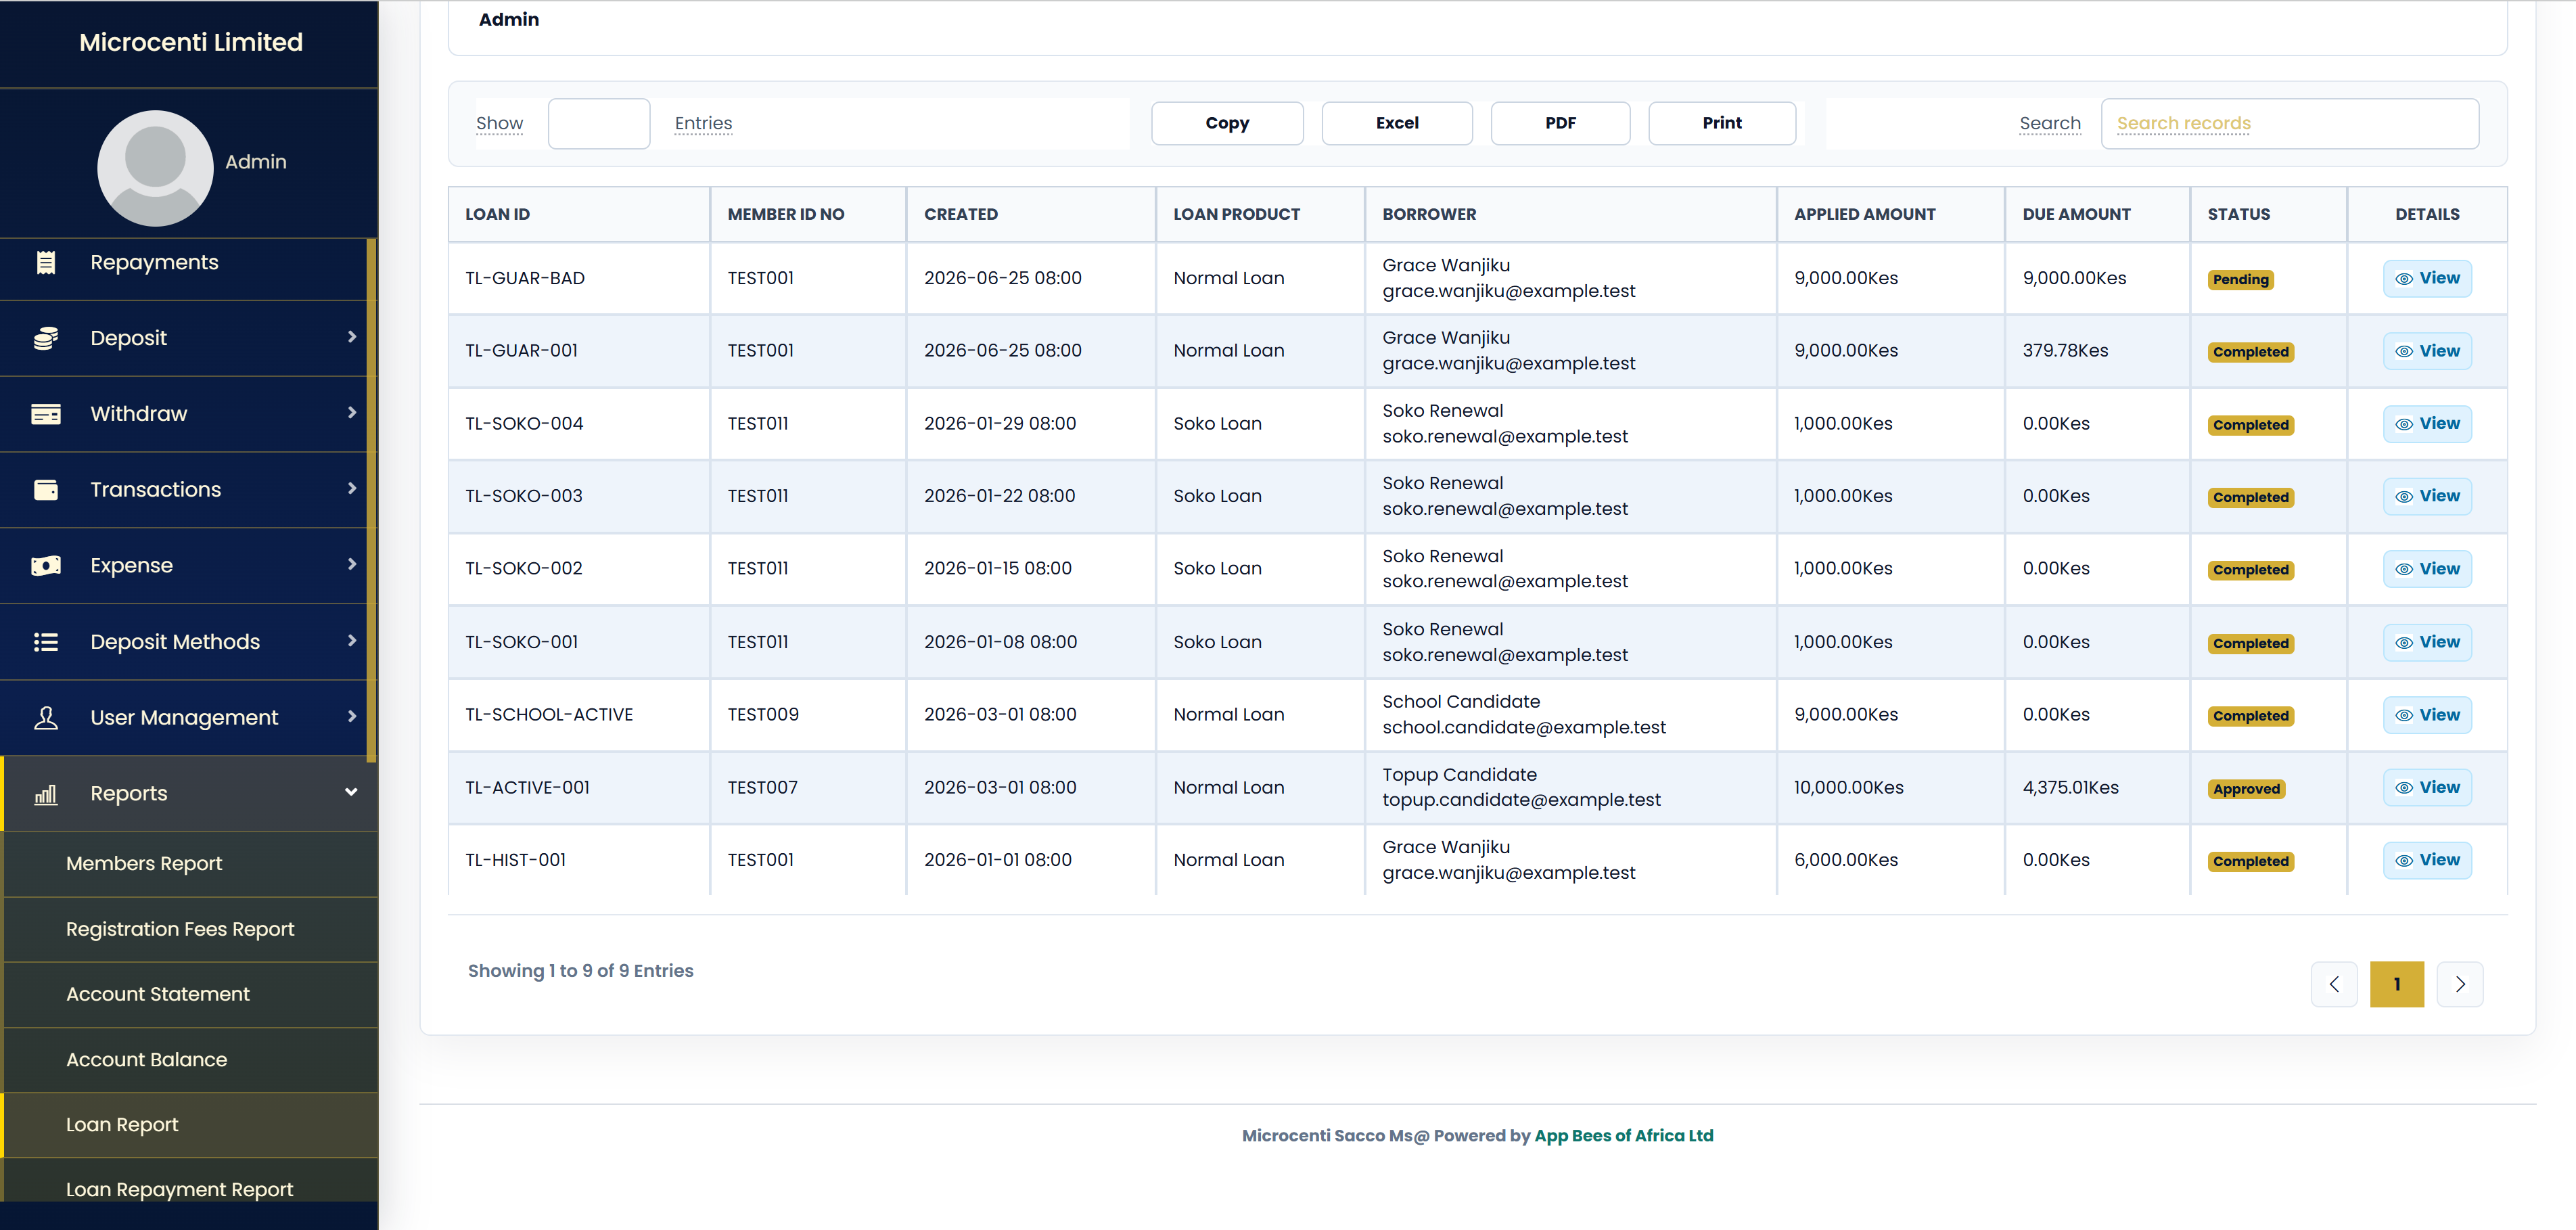
Task: Expand the Transactions menu chevron
Action: click(x=352, y=488)
